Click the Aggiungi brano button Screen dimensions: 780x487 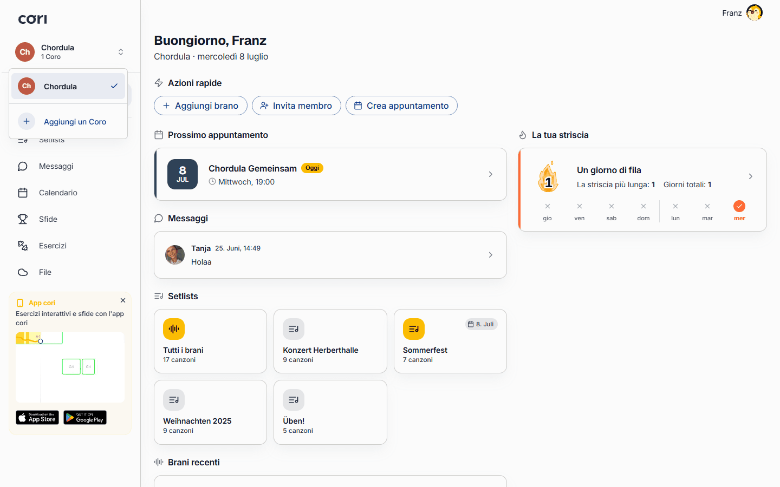200,106
